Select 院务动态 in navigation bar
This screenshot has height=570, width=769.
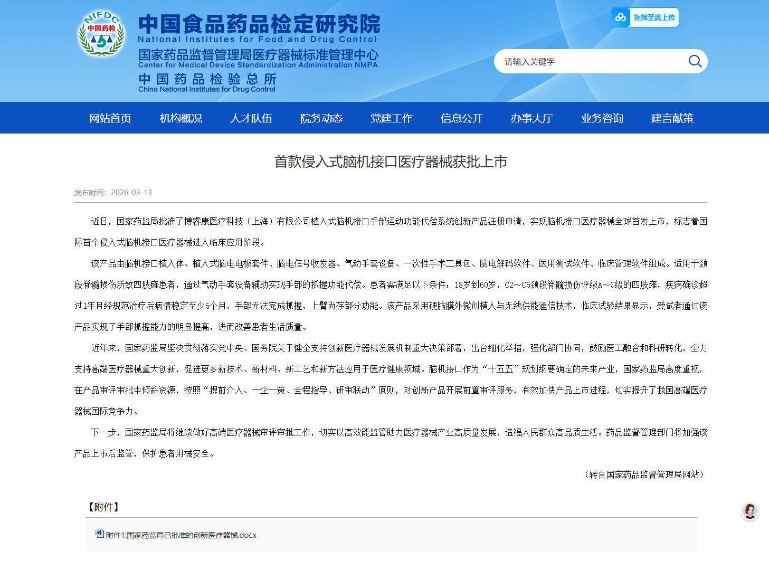point(321,118)
